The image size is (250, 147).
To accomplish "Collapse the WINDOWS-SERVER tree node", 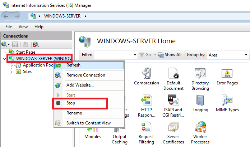I will pos(4,59).
